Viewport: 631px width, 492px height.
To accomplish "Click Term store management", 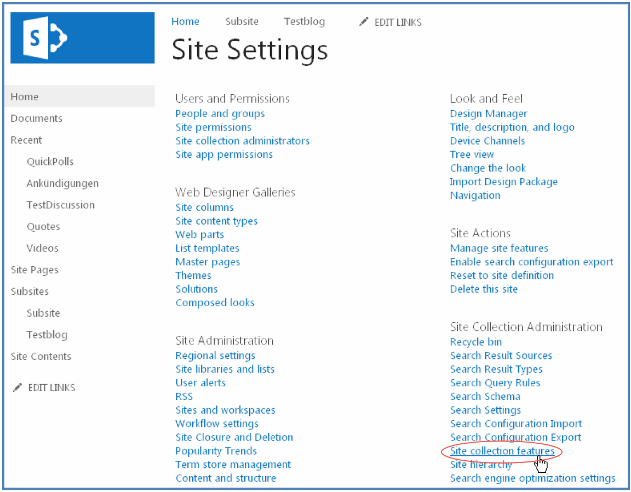I will (x=233, y=465).
